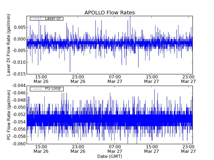Screen dimensions: 214x160
Task: Click the blue line sample in PG Loop legend
Action: click(x=36, y=89)
